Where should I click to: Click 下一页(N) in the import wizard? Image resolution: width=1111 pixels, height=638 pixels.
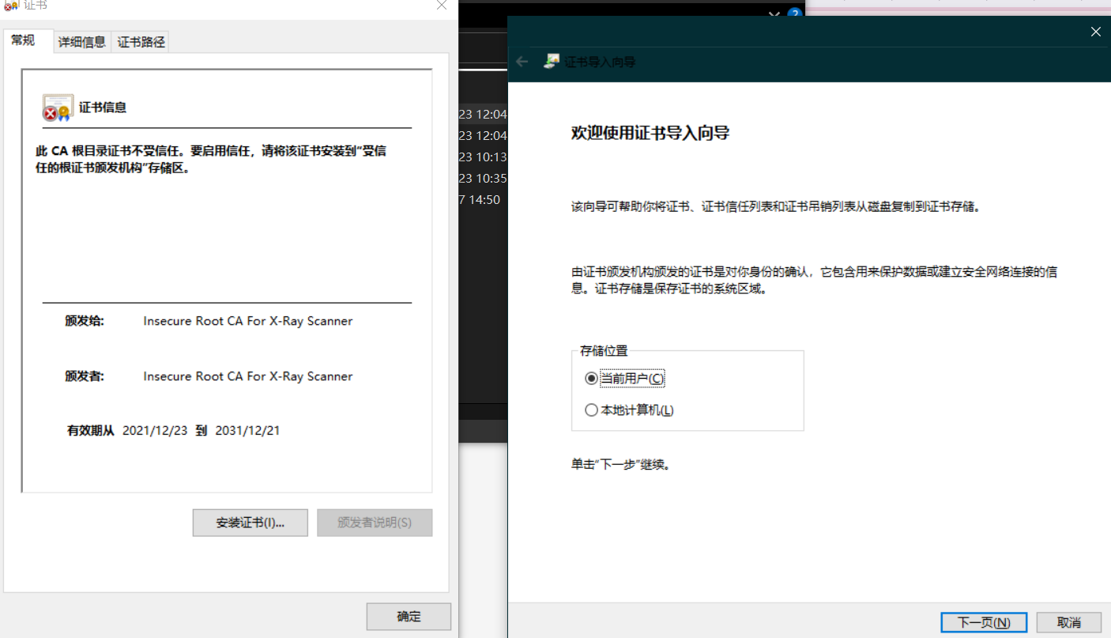click(984, 622)
